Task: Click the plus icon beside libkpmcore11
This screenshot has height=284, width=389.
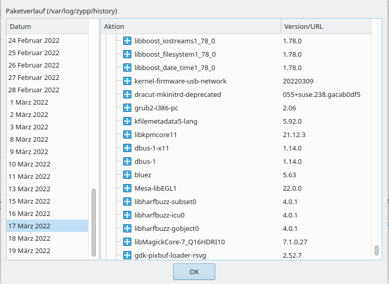Action: pyautogui.click(x=127, y=135)
